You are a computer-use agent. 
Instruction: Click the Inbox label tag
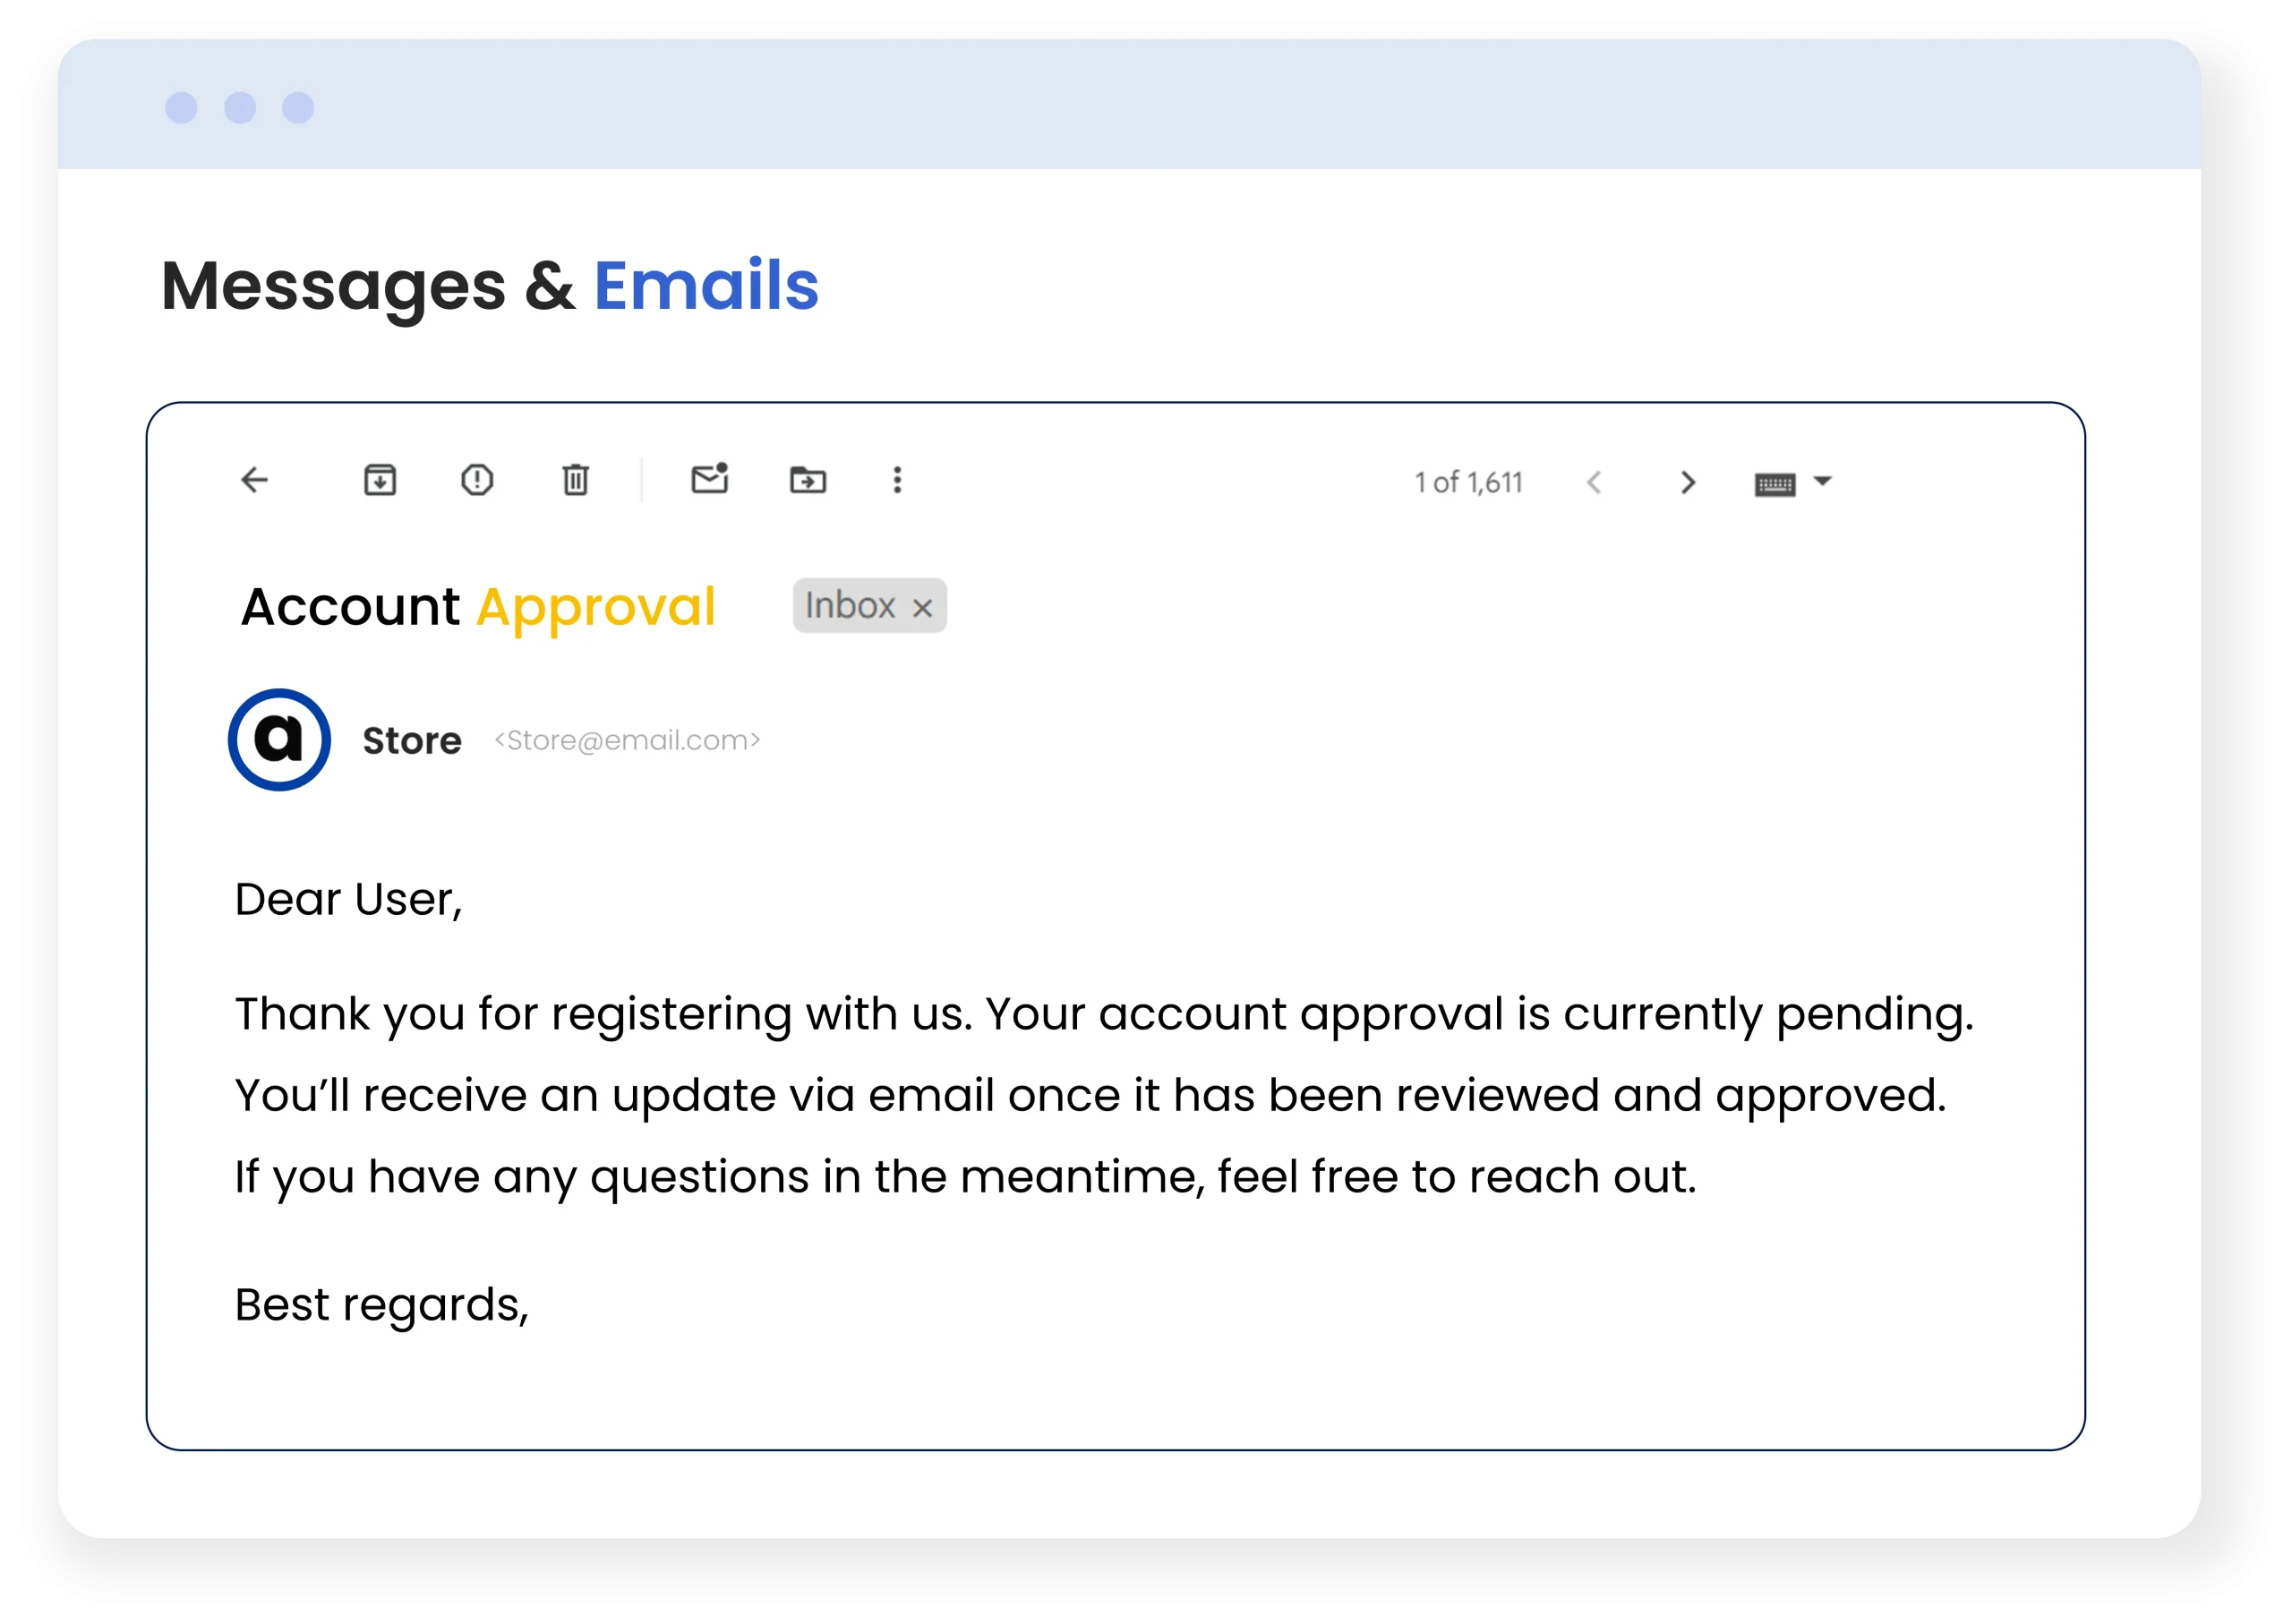(x=850, y=606)
